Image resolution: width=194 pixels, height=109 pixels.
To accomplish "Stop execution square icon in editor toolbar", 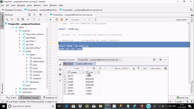I will coord(95,19).
